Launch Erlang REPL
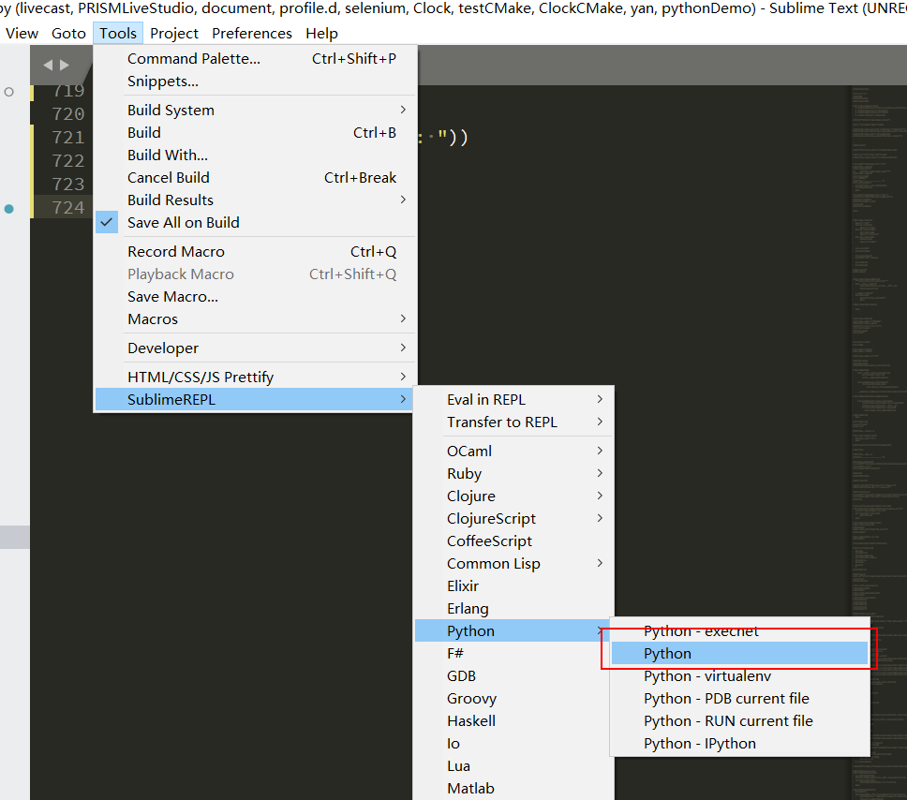 (x=513, y=609)
